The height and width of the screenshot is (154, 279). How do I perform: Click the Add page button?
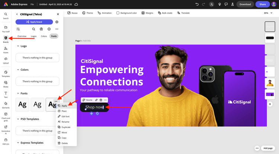[268, 148]
